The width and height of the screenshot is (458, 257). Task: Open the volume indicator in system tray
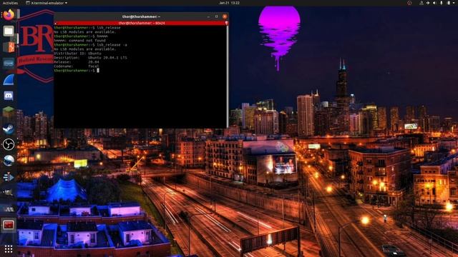434,3
